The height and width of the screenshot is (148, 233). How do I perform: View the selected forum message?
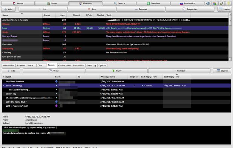[x=54, y=71]
